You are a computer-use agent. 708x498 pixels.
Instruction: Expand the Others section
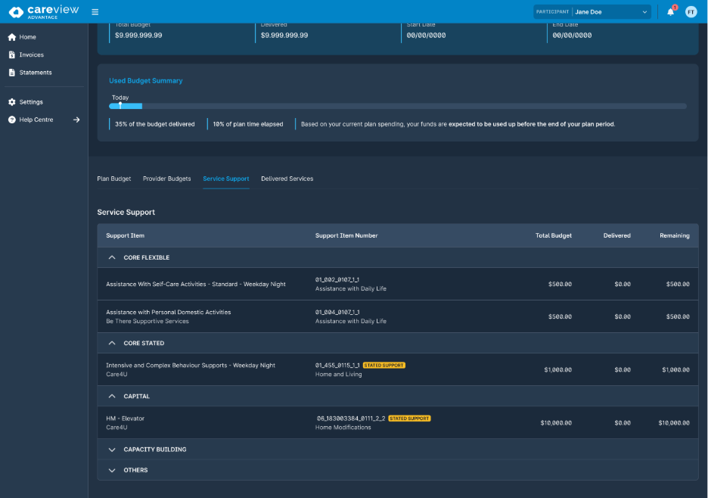[x=112, y=471]
